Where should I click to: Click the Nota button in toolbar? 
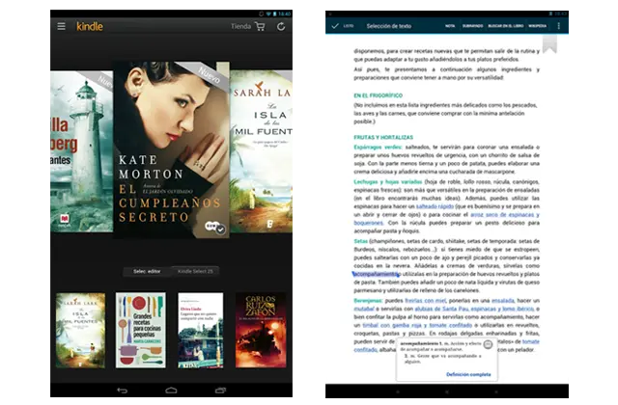(x=450, y=26)
